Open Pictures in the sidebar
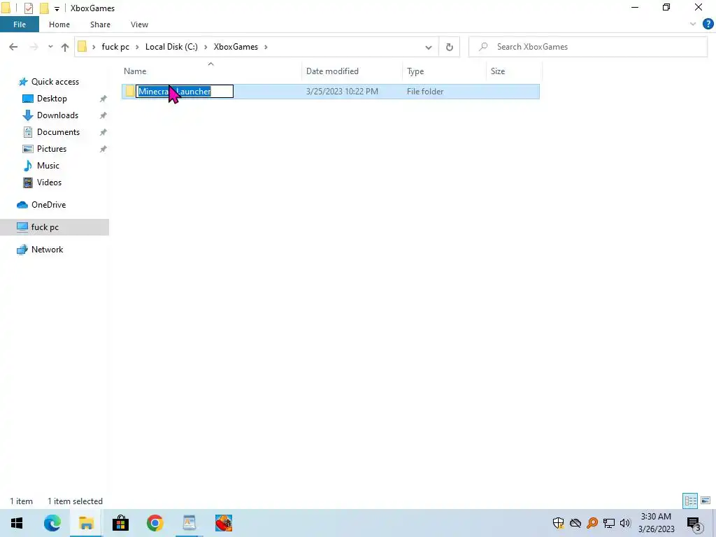 (x=52, y=150)
